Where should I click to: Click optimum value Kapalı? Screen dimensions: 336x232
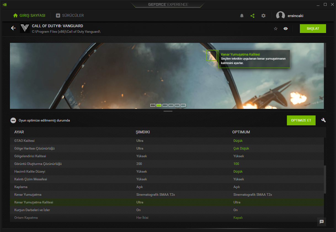click(238, 218)
